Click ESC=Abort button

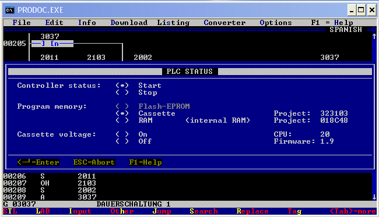pyautogui.click(x=94, y=162)
